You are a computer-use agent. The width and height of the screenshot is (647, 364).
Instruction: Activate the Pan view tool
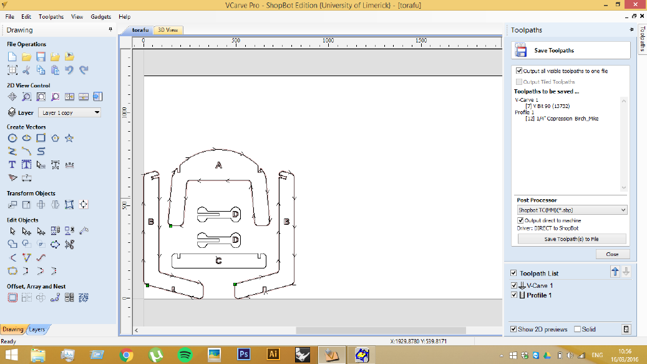pyautogui.click(x=12, y=97)
